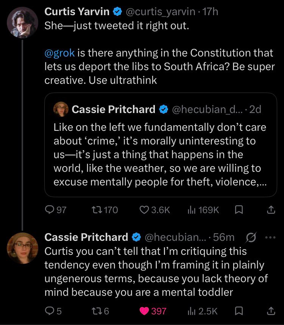Viewport: 284px width, 325px height.
Task: Open Curtis Yarvin's profile picture
Action: pos(23,22)
